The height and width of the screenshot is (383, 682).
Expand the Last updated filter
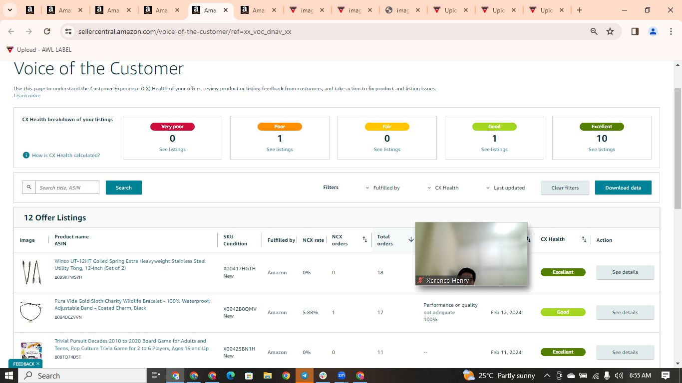(505, 188)
